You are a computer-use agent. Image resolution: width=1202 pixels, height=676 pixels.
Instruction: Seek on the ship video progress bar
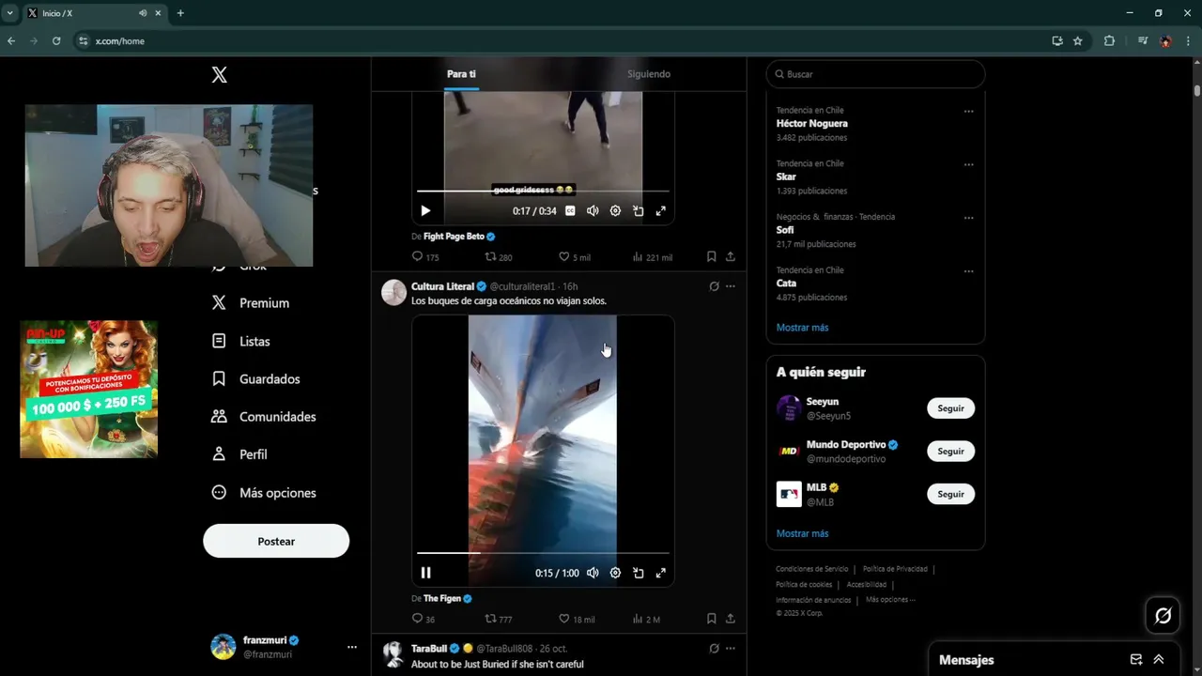(543, 553)
